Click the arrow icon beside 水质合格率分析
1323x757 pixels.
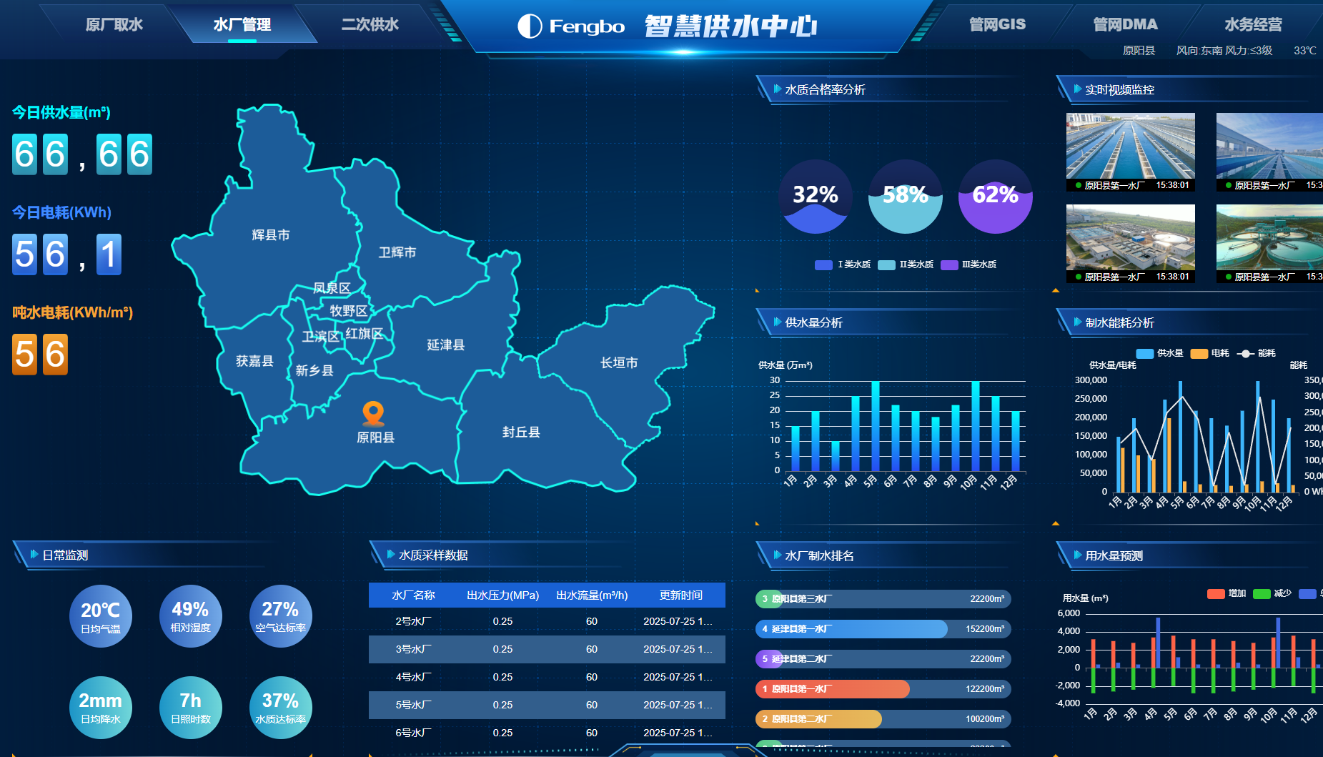[x=777, y=89]
